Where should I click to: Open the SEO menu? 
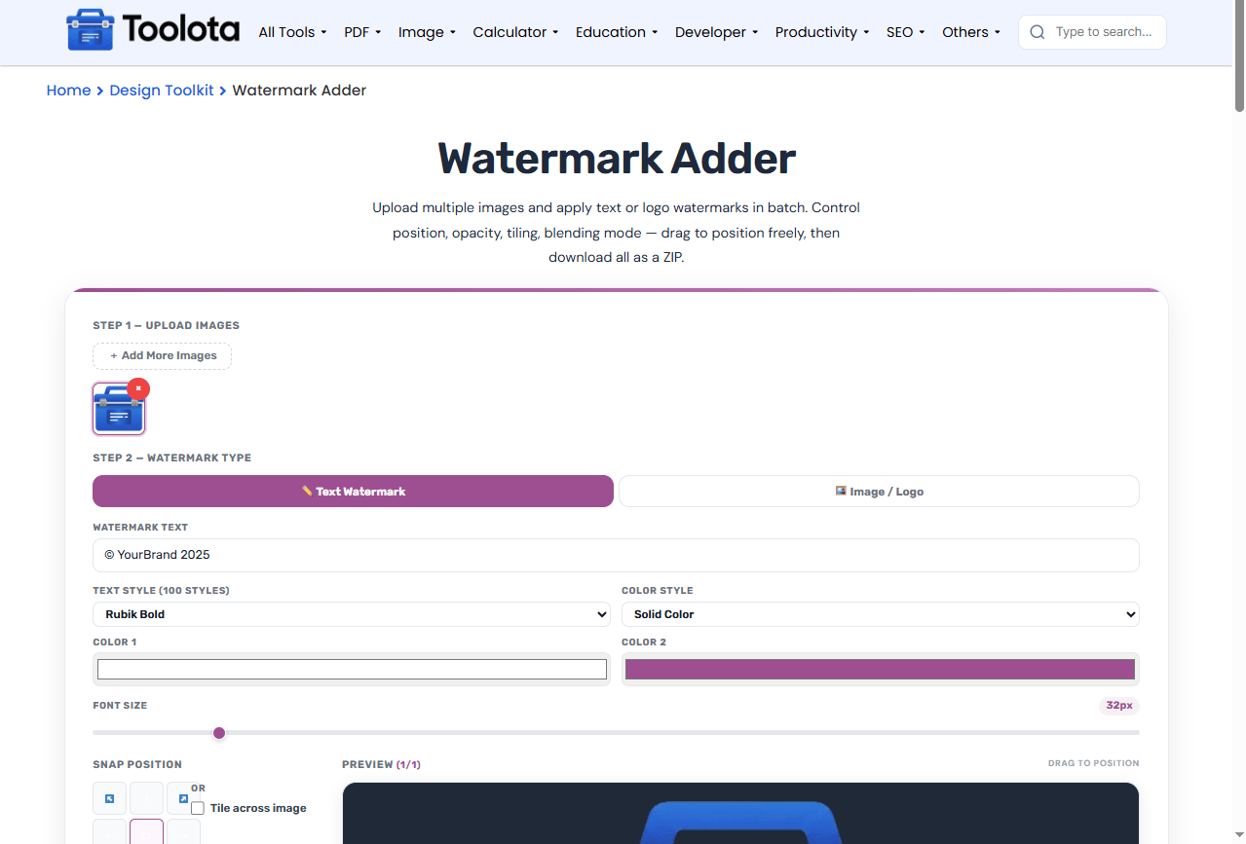(905, 32)
